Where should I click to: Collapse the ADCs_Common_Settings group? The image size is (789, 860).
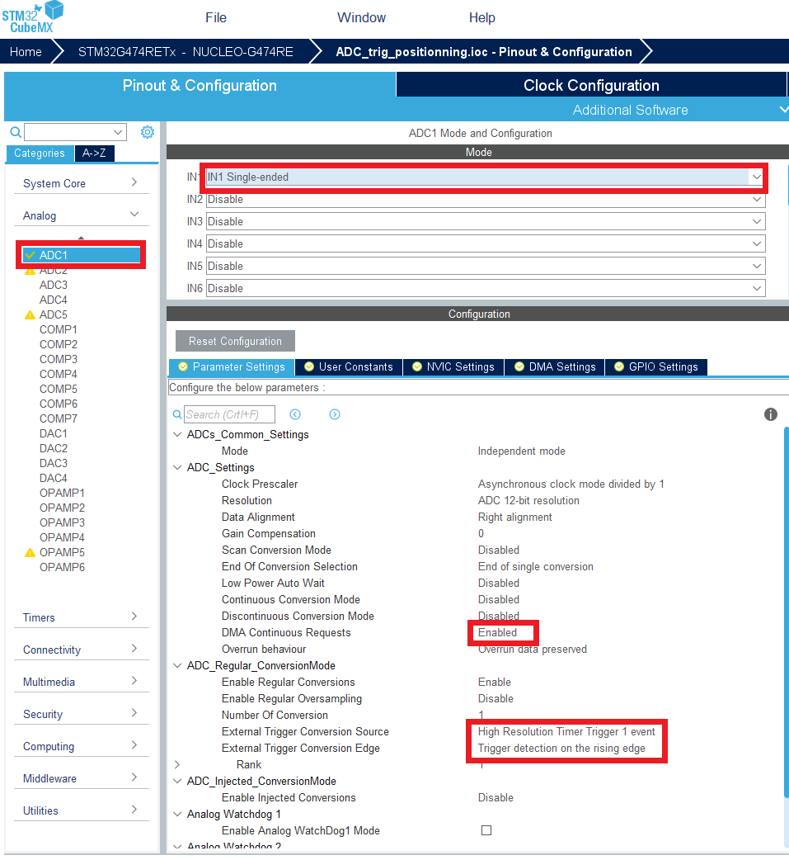177,434
